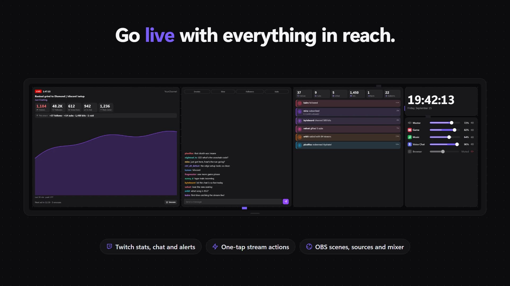Click the red Game source icon in mixer

coord(410,130)
